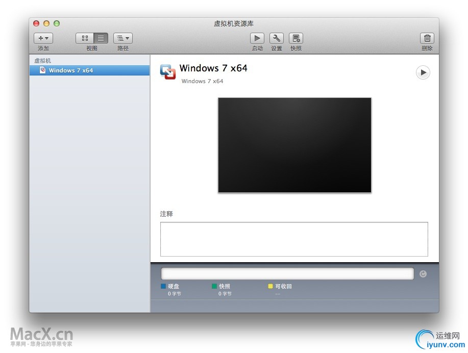
Task: Open the 添加 (add) plus dropdown
Action: pos(43,38)
